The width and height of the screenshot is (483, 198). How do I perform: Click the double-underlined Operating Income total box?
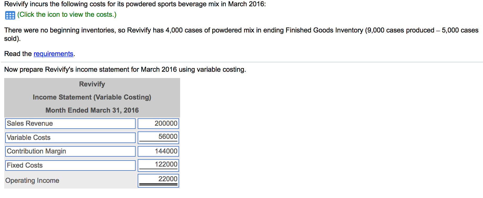pyautogui.click(x=158, y=180)
